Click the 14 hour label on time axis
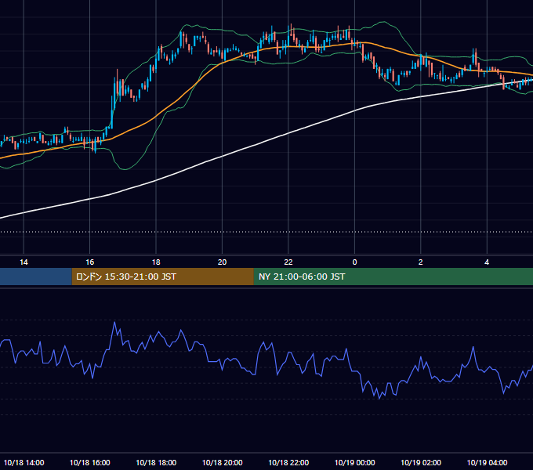Screen dimensions: 533x470 24,262
